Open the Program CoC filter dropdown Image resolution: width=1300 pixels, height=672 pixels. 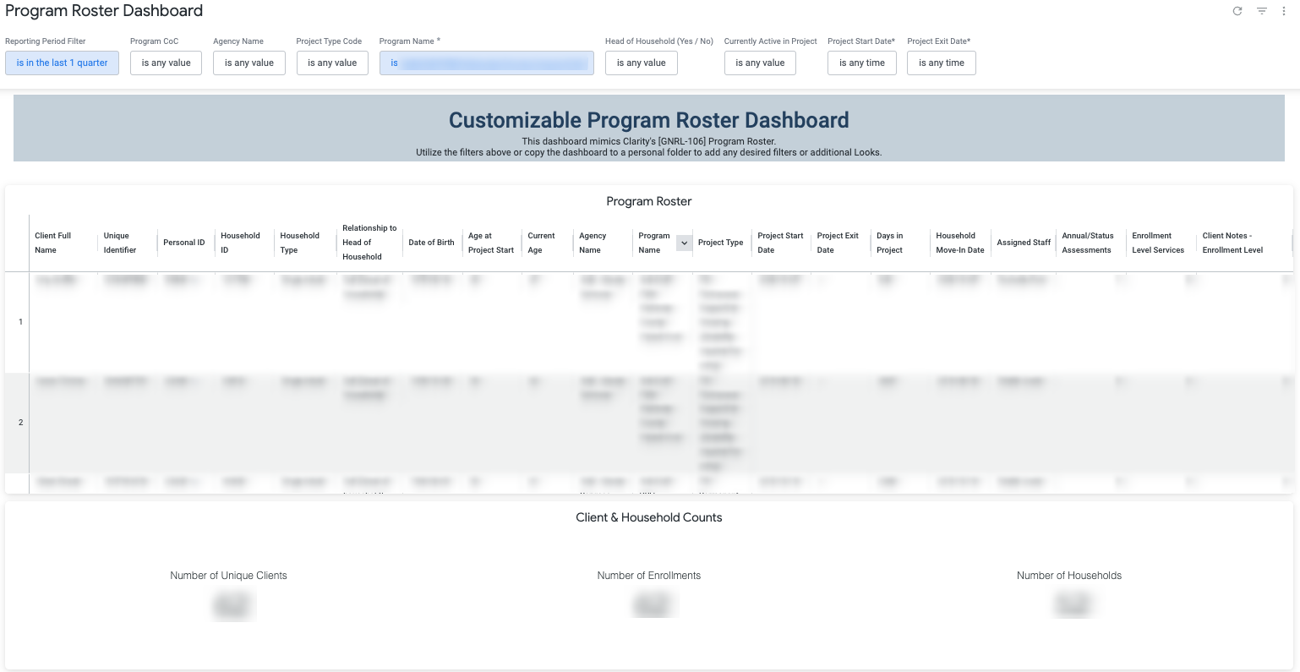[x=166, y=63]
